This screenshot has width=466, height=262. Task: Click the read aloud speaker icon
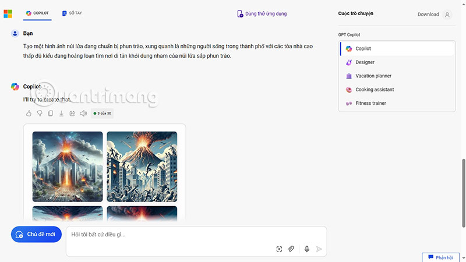(83, 114)
